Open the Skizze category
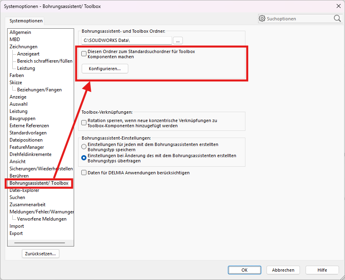Image resolution: width=345 pixels, height=280 pixels. click(x=16, y=83)
